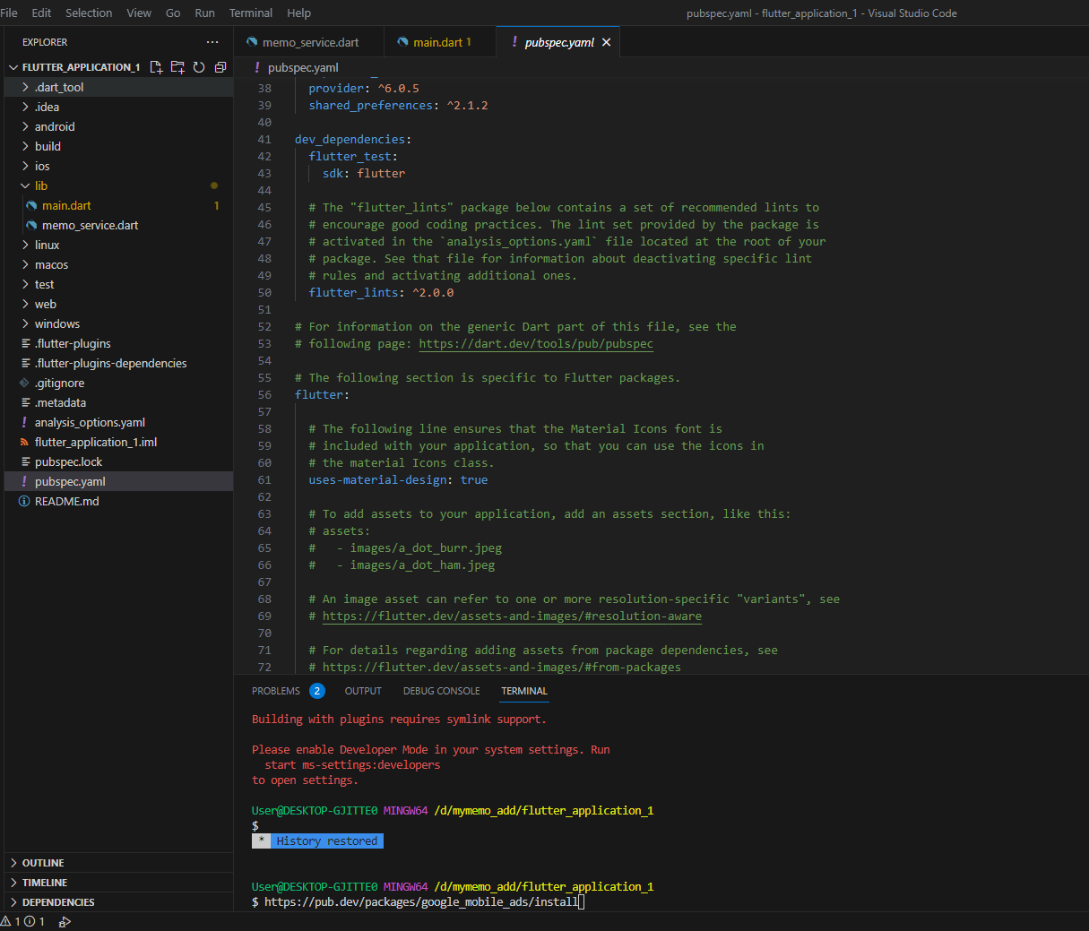Open the dart.dev/tools/pub/pubspec link
This screenshot has width=1089, height=931.
coord(536,344)
